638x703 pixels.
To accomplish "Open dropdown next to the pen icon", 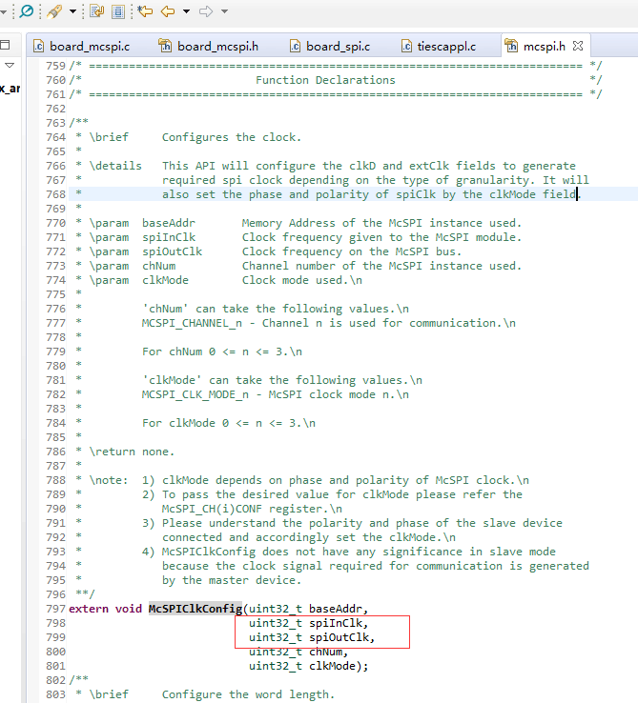I will (72, 11).
